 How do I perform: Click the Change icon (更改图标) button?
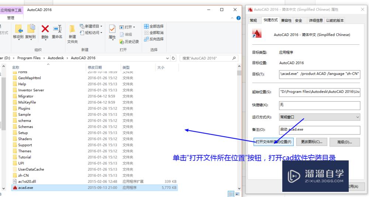pos(312,142)
